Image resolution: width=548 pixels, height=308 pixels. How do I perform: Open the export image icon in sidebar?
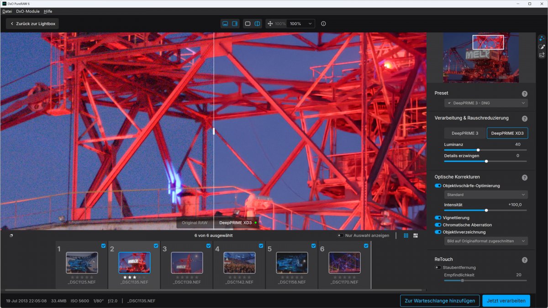tap(542, 55)
